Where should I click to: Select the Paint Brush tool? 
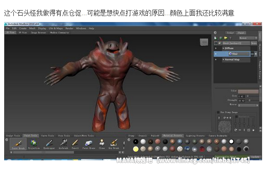(18, 144)
